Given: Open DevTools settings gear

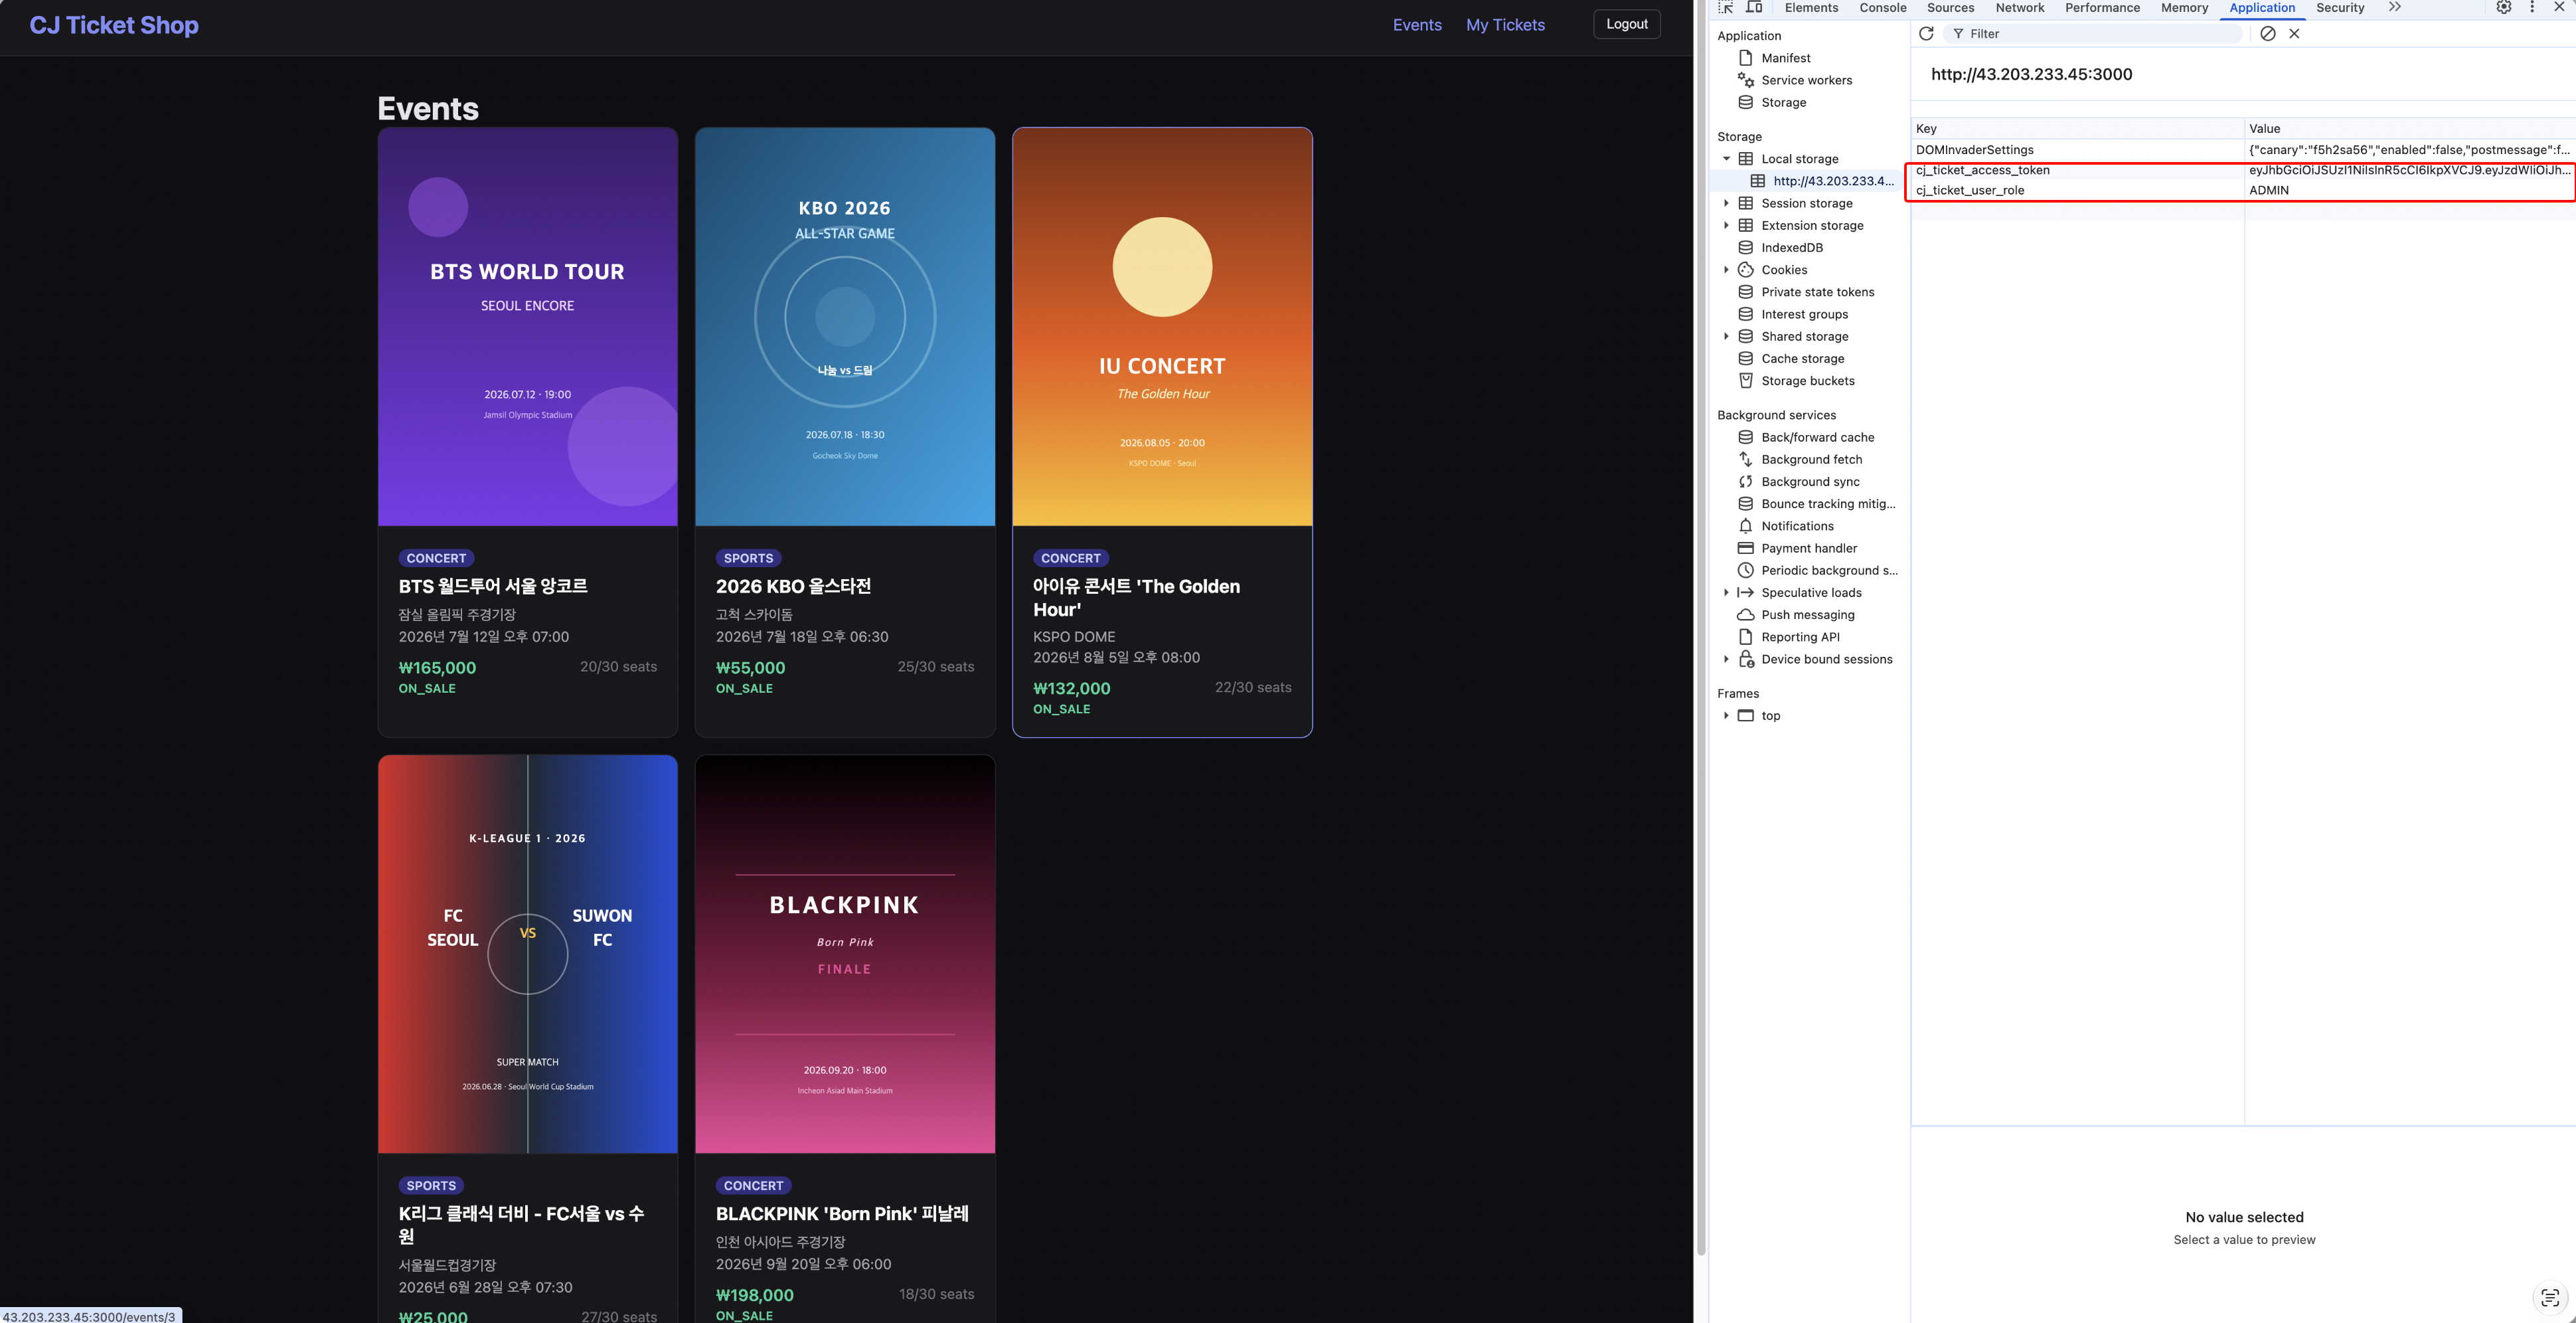Looking at the screenshot, I should (2504, 8).
